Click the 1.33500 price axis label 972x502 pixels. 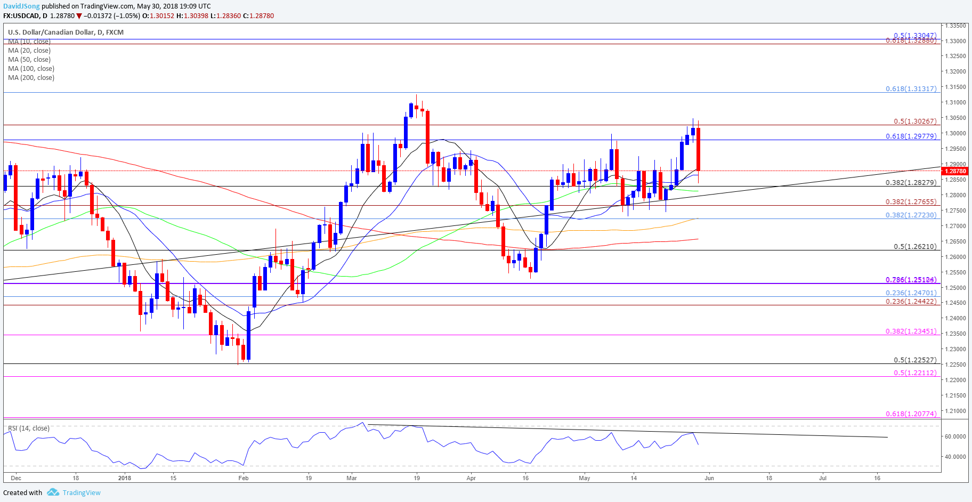point(956,26)
